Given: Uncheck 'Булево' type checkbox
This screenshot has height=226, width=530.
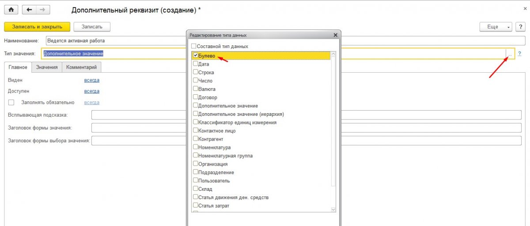Looking at the screenshot, I should 196,56.
